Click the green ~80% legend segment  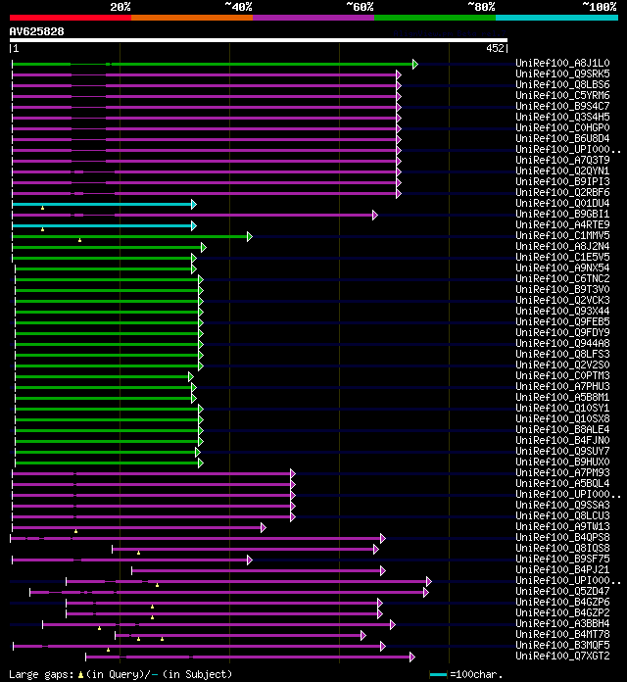(435, 18)
